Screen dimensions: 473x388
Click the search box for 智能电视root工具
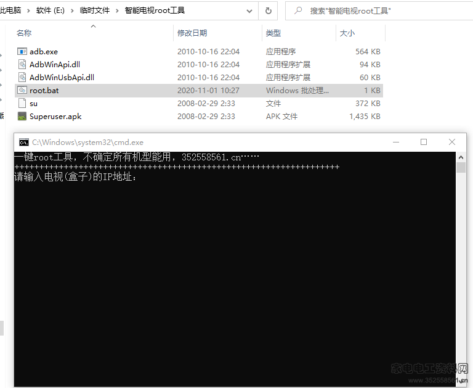click(x=382, y=10)
